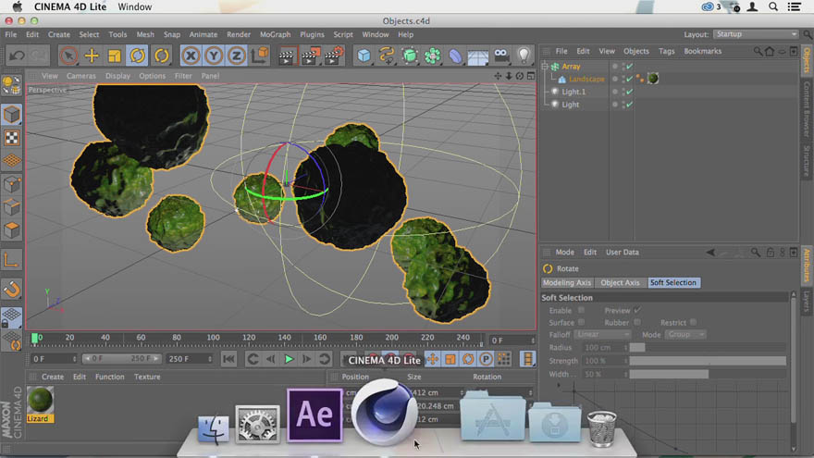814x458 pixels.
Task: Click current frame 0 F field right of timeline
Action: [x=512, y=340]
